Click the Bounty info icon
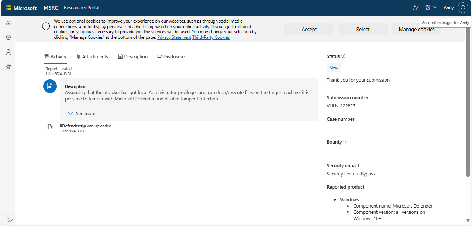 pyautogui.click(x=345, y=142)
